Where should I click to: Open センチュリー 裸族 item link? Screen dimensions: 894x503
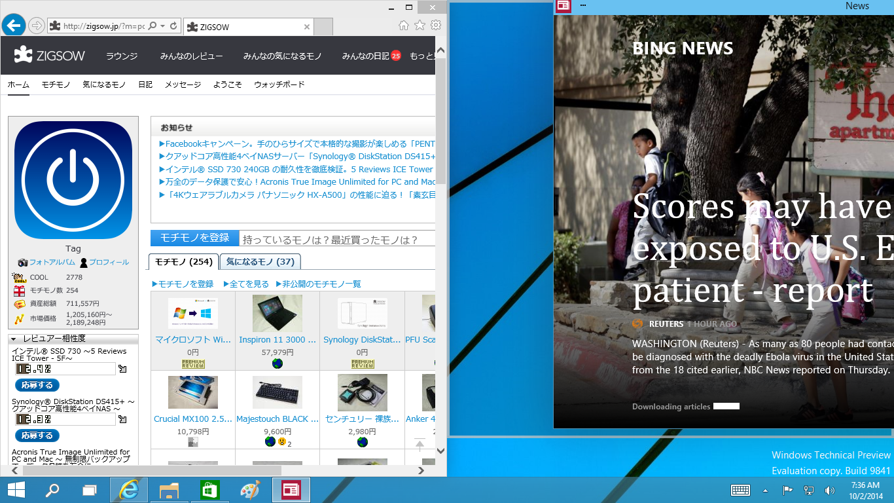(362, 419)
